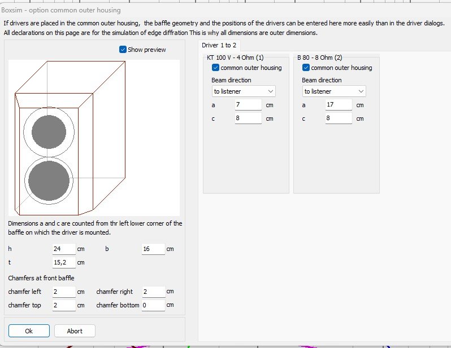Edit the chamfer right value

point(153,292)
